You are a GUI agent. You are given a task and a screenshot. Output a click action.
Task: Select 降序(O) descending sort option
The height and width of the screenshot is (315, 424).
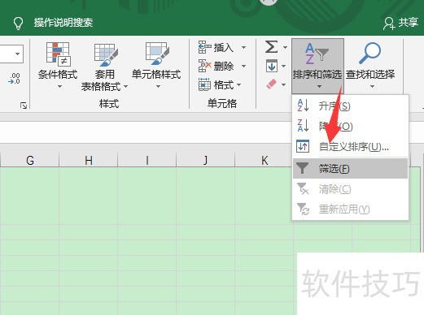(x=350, y=126)
